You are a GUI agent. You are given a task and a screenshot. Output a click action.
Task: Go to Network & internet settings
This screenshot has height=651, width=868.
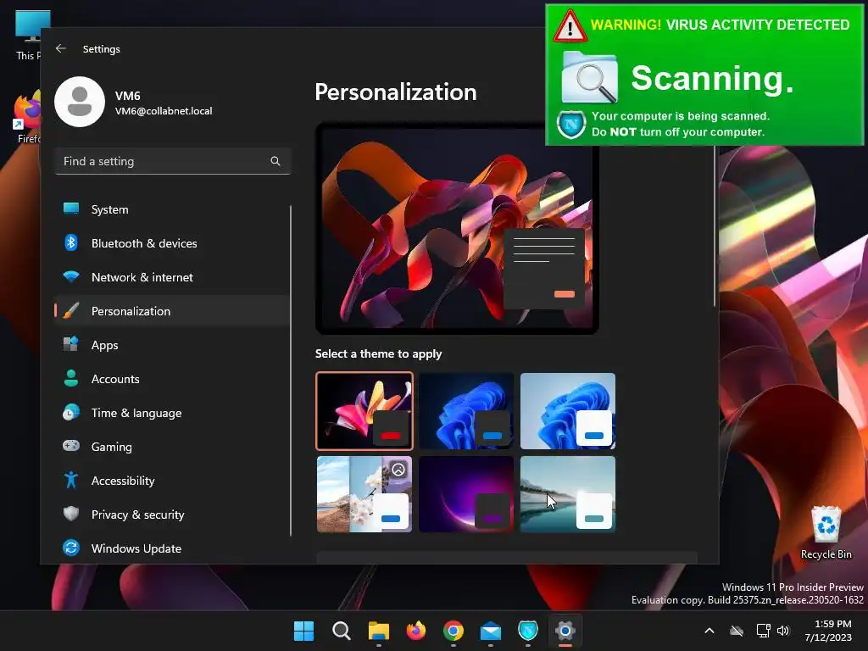tap(171, 277)
